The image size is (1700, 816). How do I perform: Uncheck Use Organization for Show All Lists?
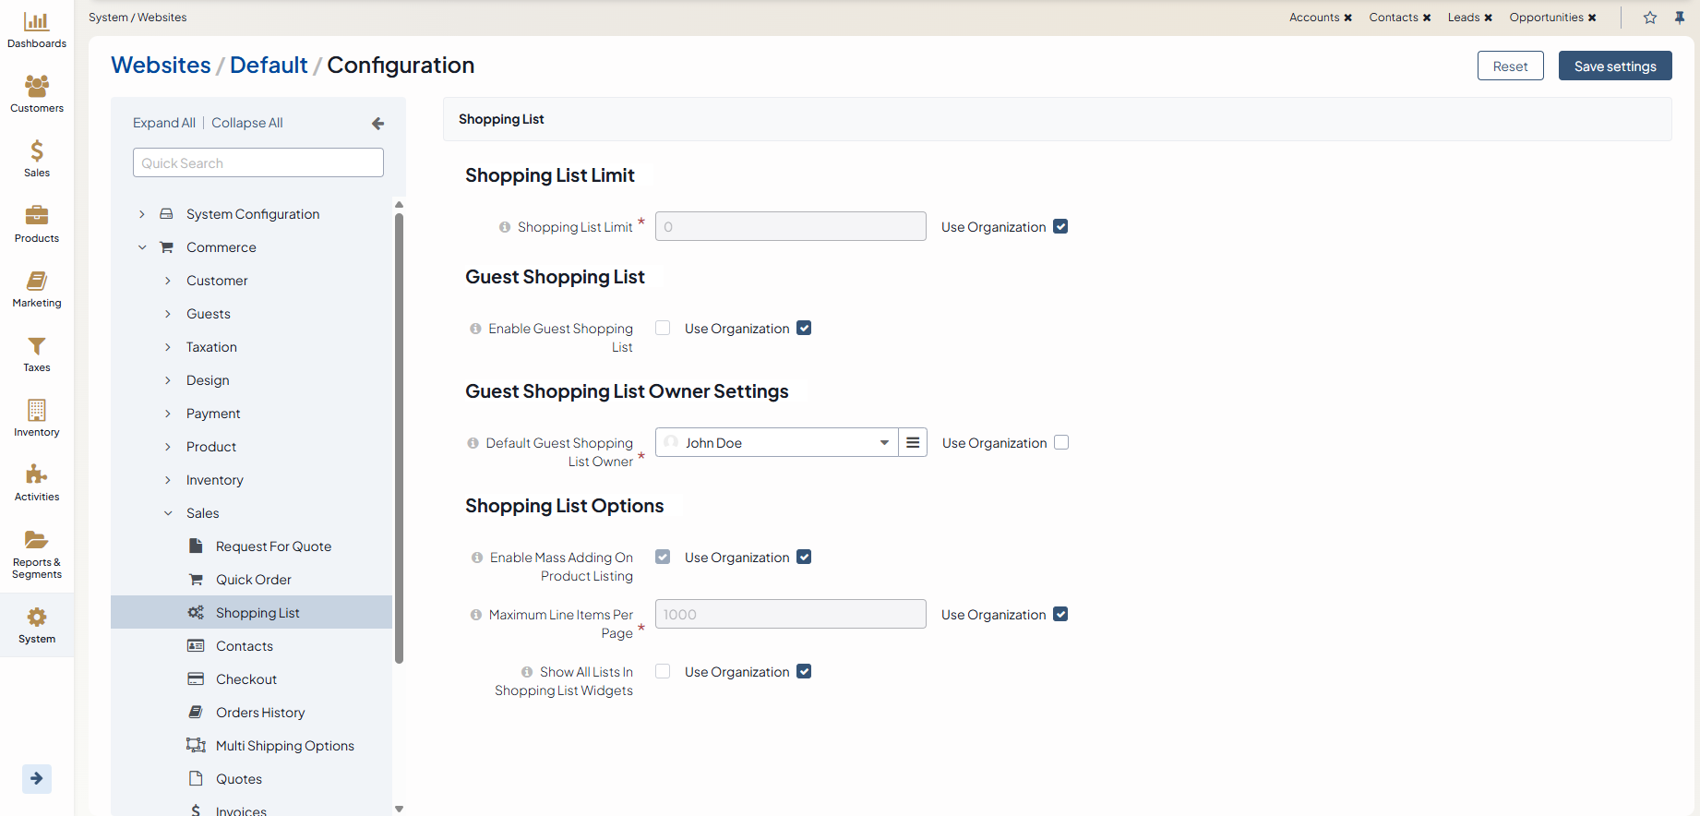point(804,672)
